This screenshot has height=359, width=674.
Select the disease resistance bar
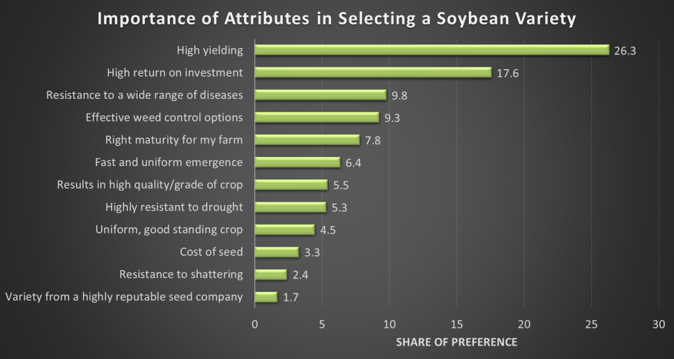320,95
